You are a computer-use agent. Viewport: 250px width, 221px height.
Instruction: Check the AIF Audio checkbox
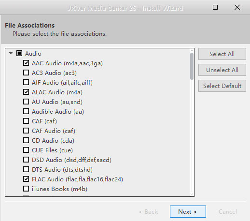[26, 82]
